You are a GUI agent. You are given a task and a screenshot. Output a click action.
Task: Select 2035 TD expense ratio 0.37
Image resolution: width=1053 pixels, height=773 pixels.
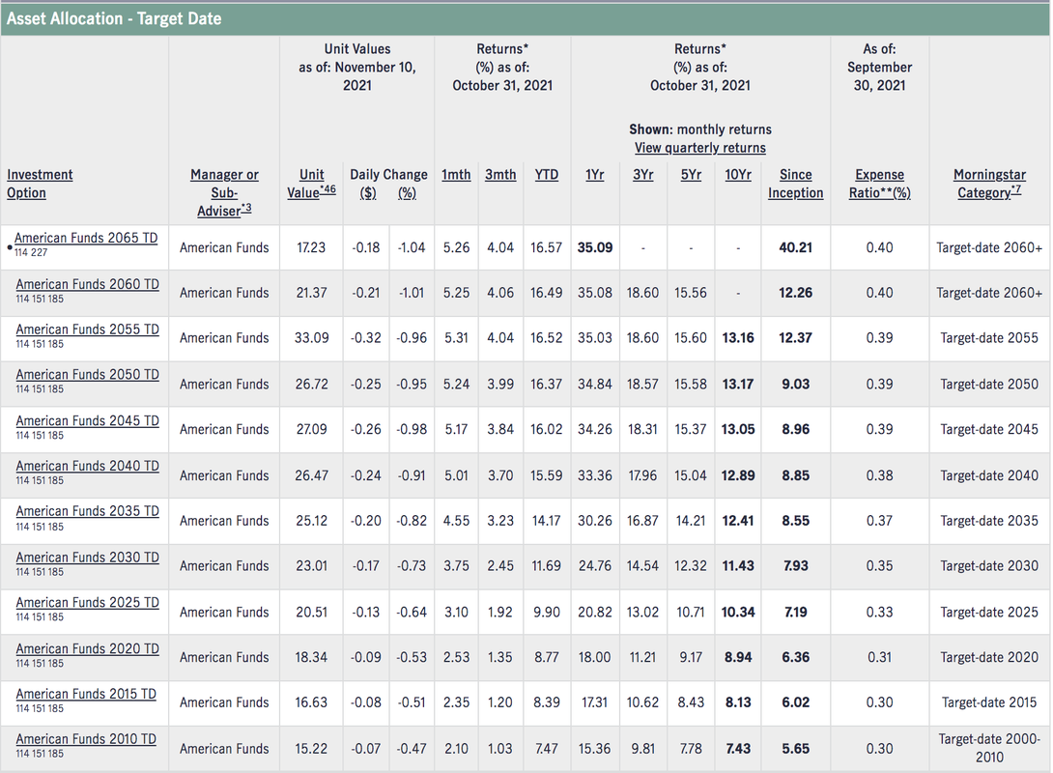pyautogui.click(x=880, y=521)
